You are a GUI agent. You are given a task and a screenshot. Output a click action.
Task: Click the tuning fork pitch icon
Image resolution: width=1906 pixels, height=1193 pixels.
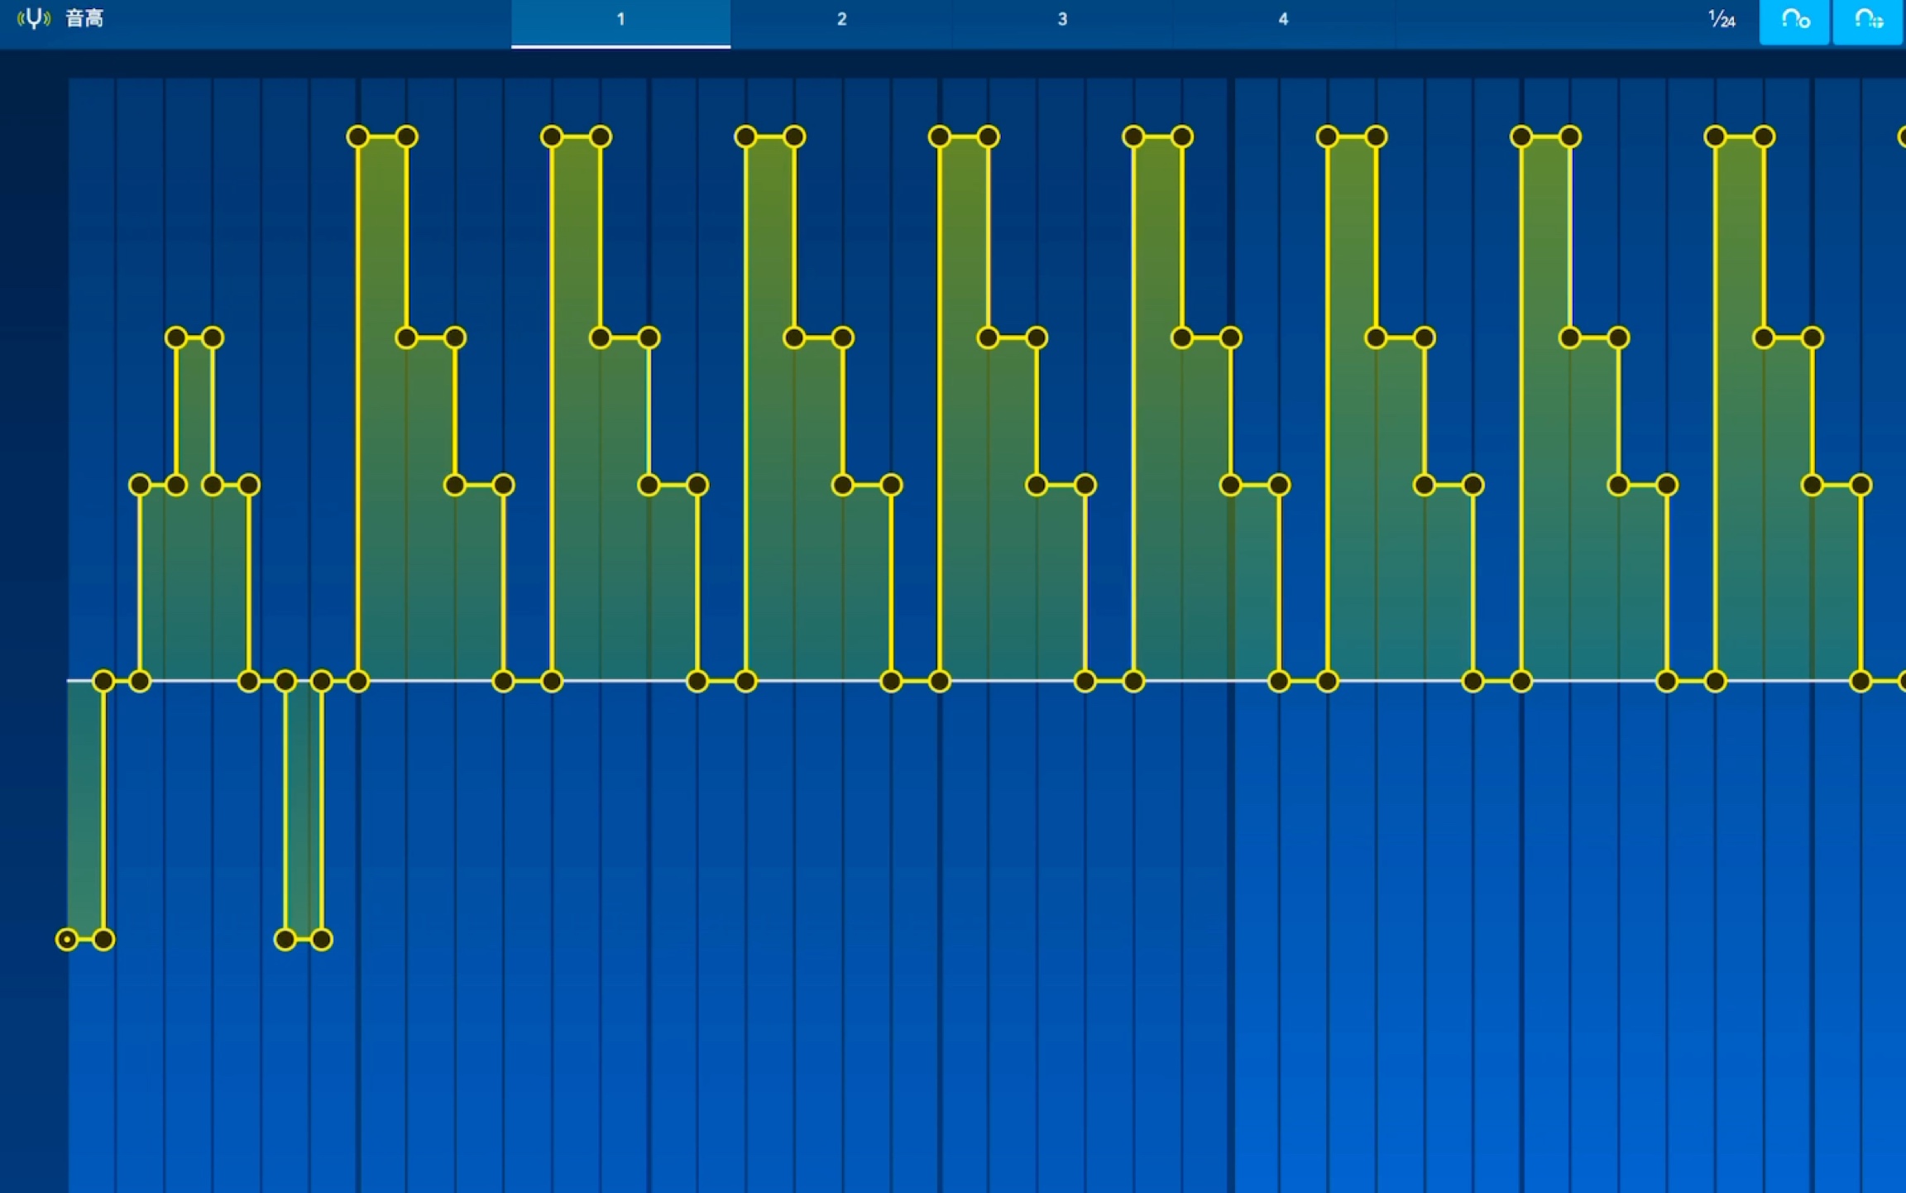(x=34, y=18)
